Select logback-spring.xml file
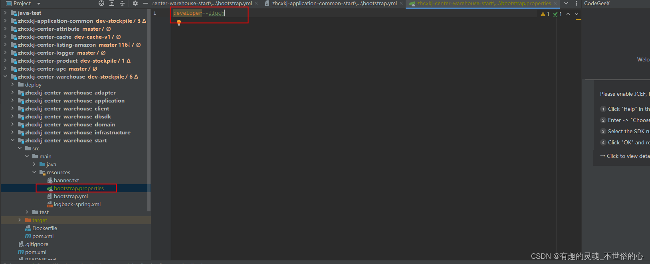 click(x=77, y=204)
